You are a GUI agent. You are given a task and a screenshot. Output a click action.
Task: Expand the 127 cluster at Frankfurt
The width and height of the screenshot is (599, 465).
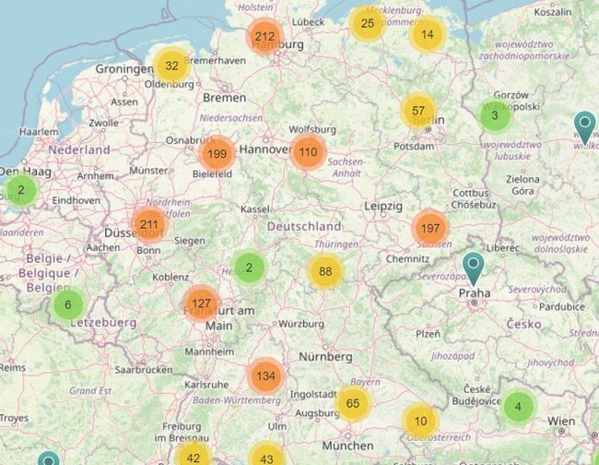tap(201, 304)
